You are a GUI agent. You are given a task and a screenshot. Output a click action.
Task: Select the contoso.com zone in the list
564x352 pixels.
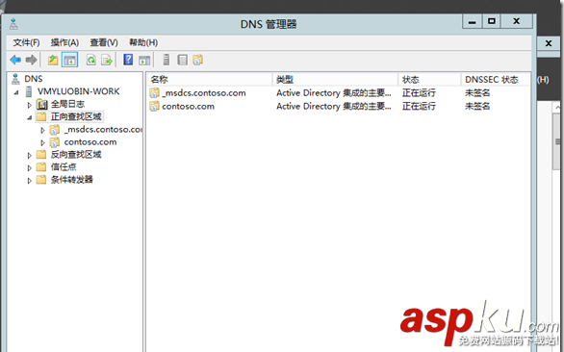188,107
